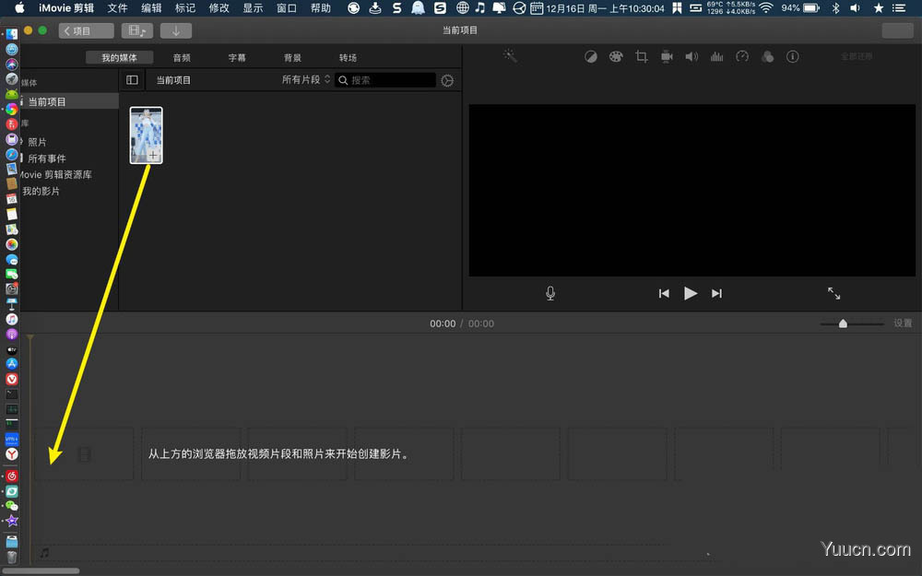Click the 搜索 search field
The width and height of the screenshot is (922, 576).
pyautogui.click(x=385, y=80)
